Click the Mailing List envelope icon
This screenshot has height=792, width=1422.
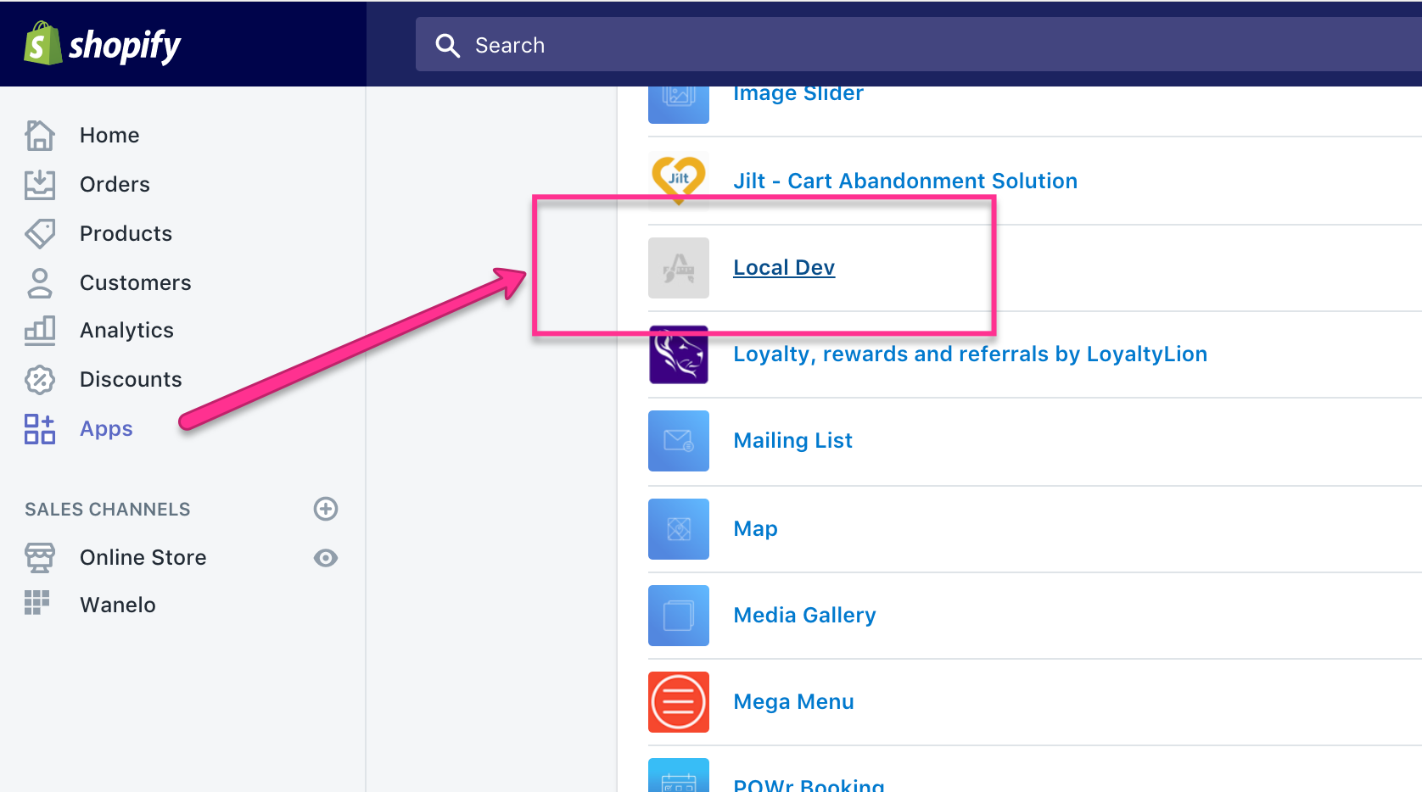click(x=679, y=441)
